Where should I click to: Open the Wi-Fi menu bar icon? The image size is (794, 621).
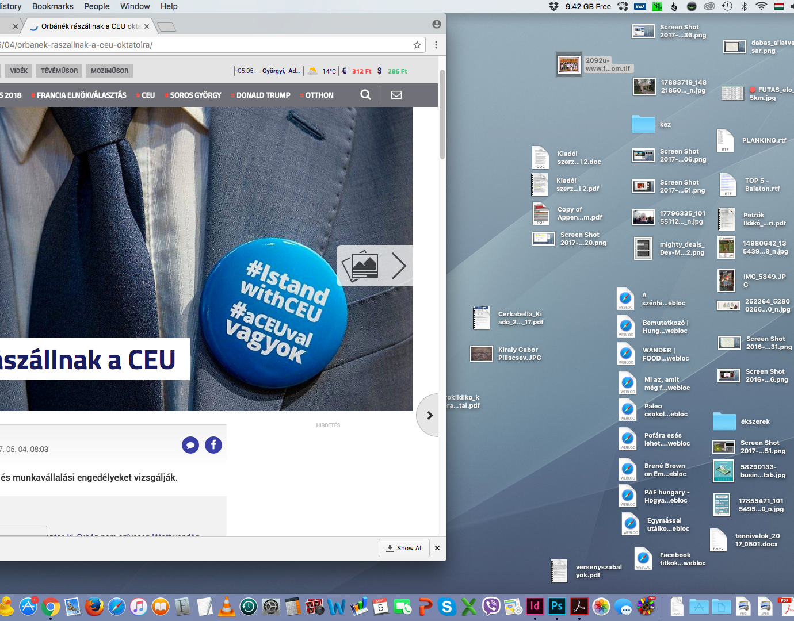[761, 6]
